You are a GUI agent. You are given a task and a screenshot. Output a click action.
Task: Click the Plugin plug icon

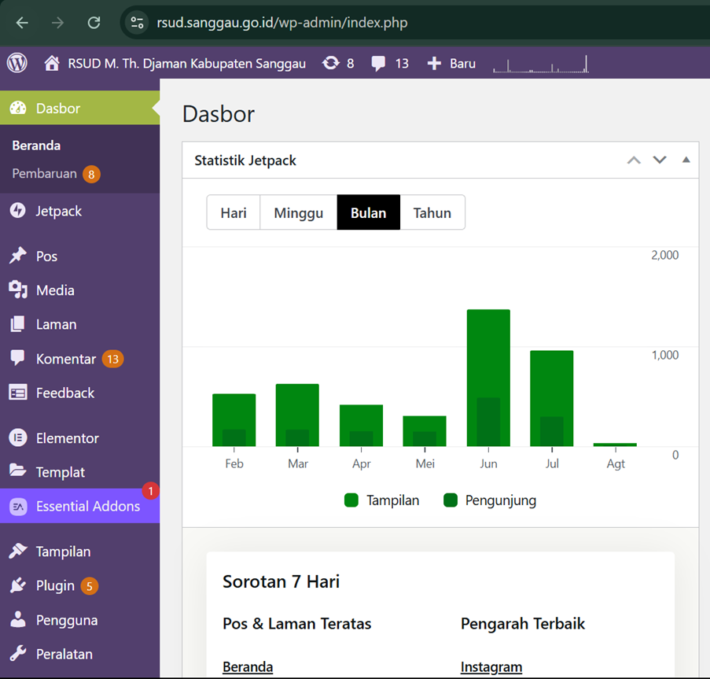(17, 586)
